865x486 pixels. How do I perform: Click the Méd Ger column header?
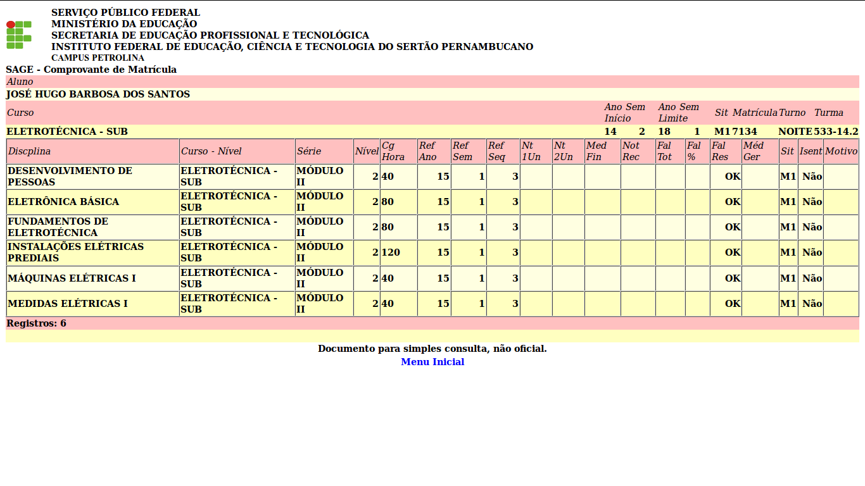tap(760, 151)
